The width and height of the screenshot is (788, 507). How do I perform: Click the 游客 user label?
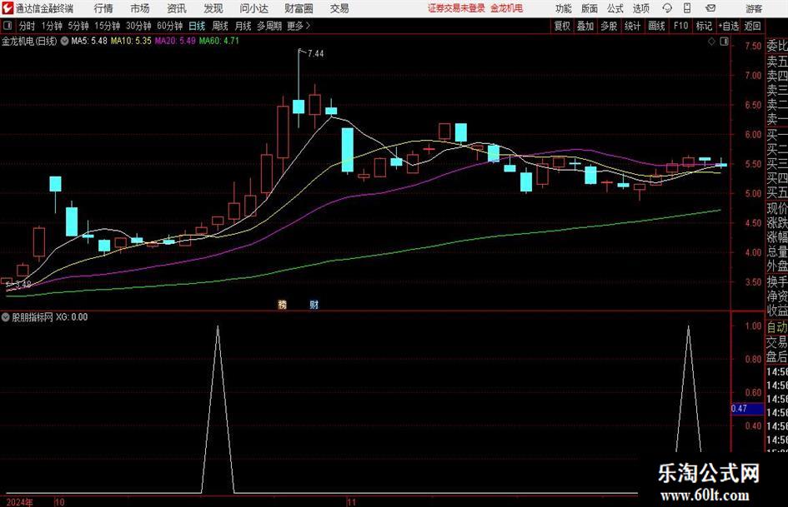pyautogui.click(x=754, y=8)
